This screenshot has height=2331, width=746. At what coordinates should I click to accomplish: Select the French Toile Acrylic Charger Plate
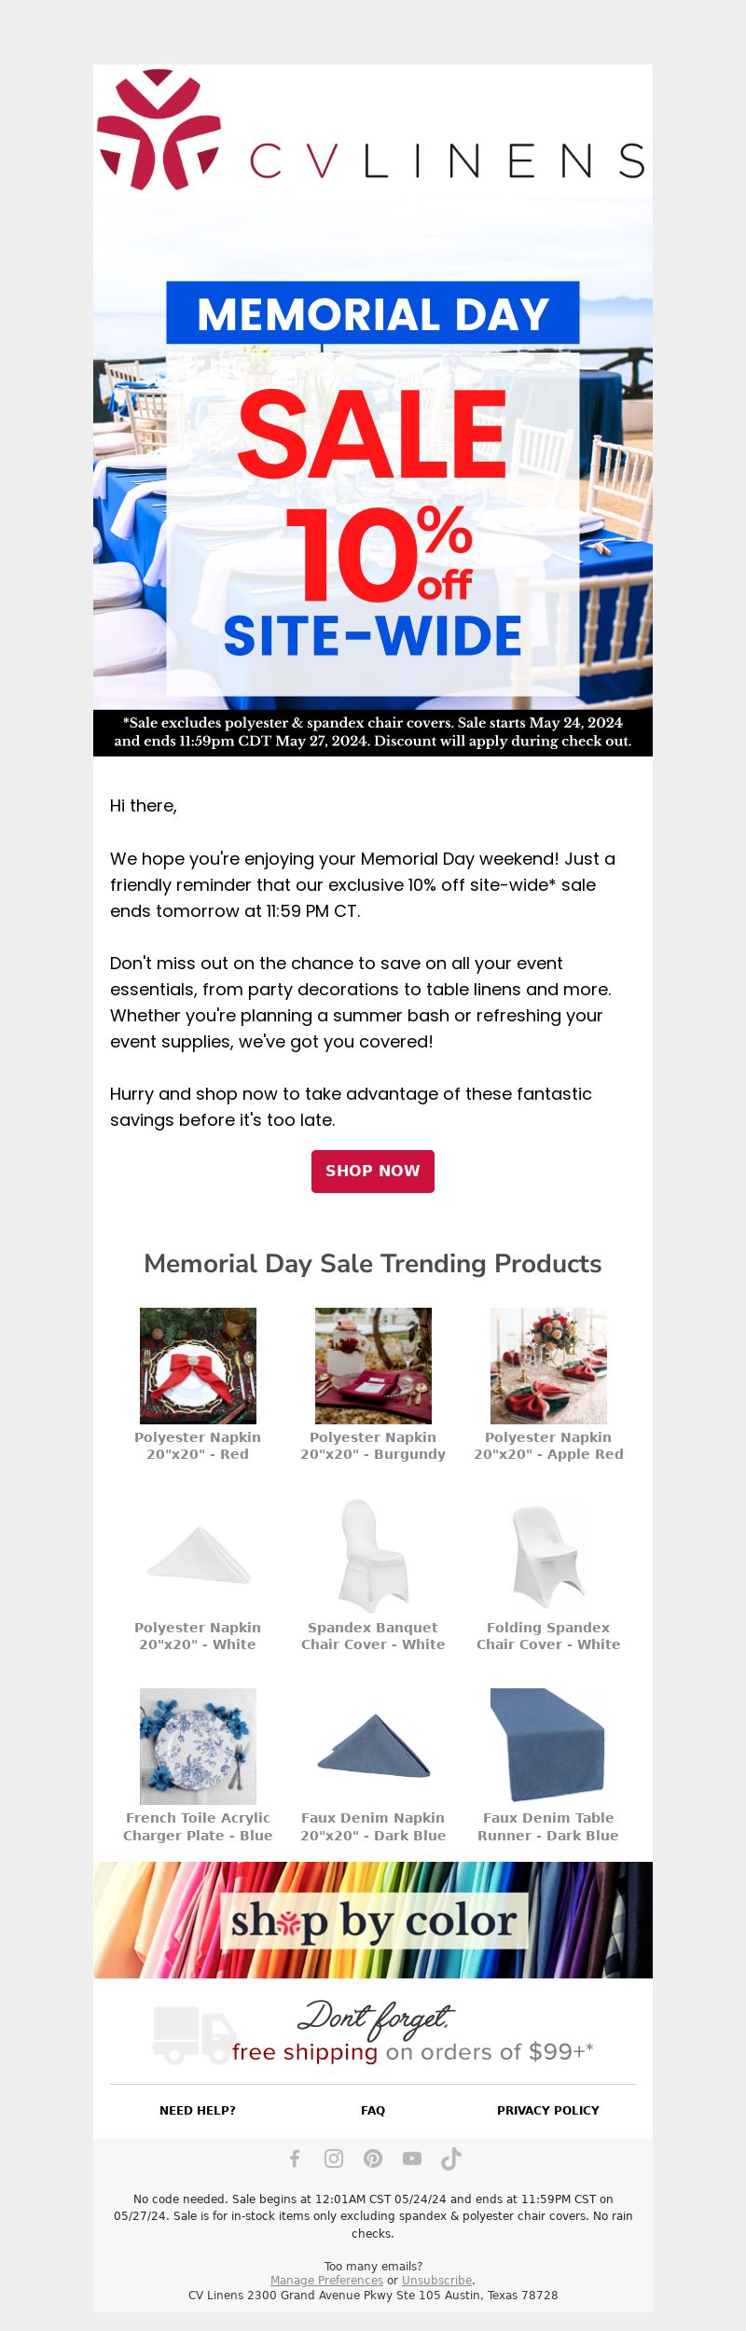point(198,1746)
